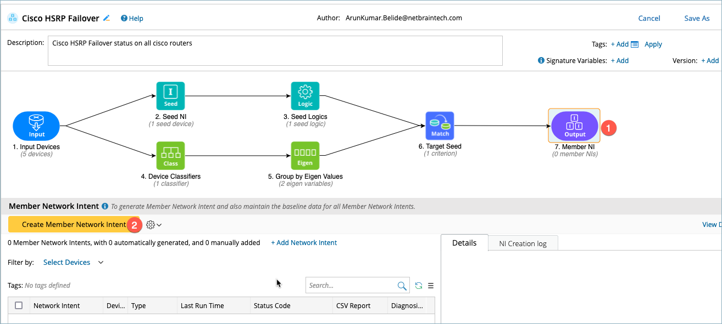This screenshot has width=722, height=324.
Task: Switch to the Details tab
Action: (x=464, y=243)
